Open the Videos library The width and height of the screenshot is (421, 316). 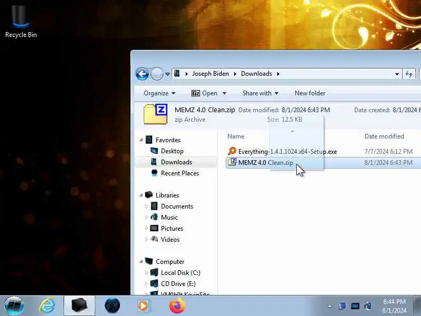click(x=170, y=240)
